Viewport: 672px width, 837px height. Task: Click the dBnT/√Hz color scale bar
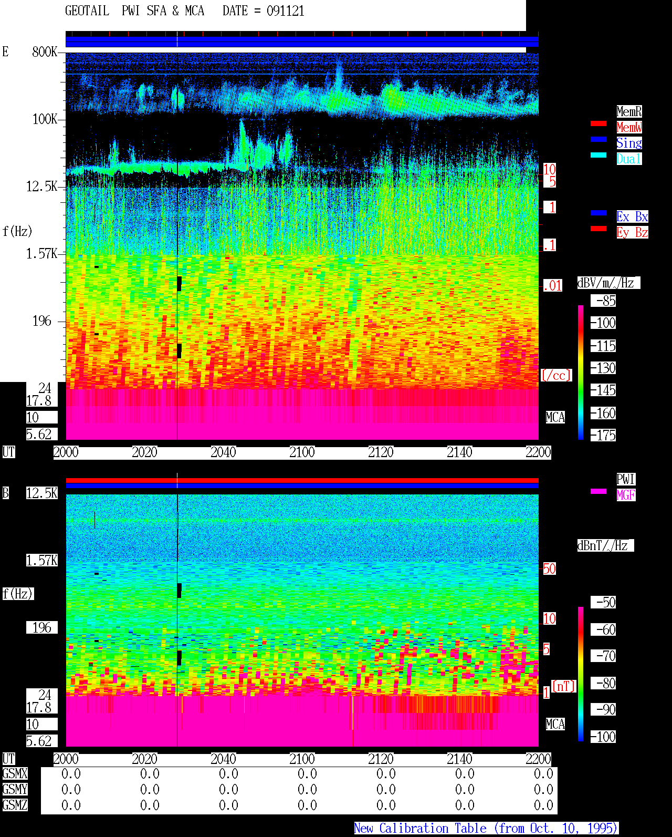pyautogui.click(x=581, y=674)
